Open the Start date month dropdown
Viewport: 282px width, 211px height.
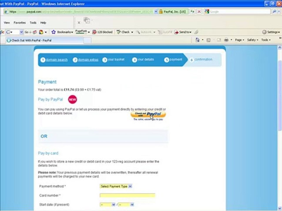(108, 205)
